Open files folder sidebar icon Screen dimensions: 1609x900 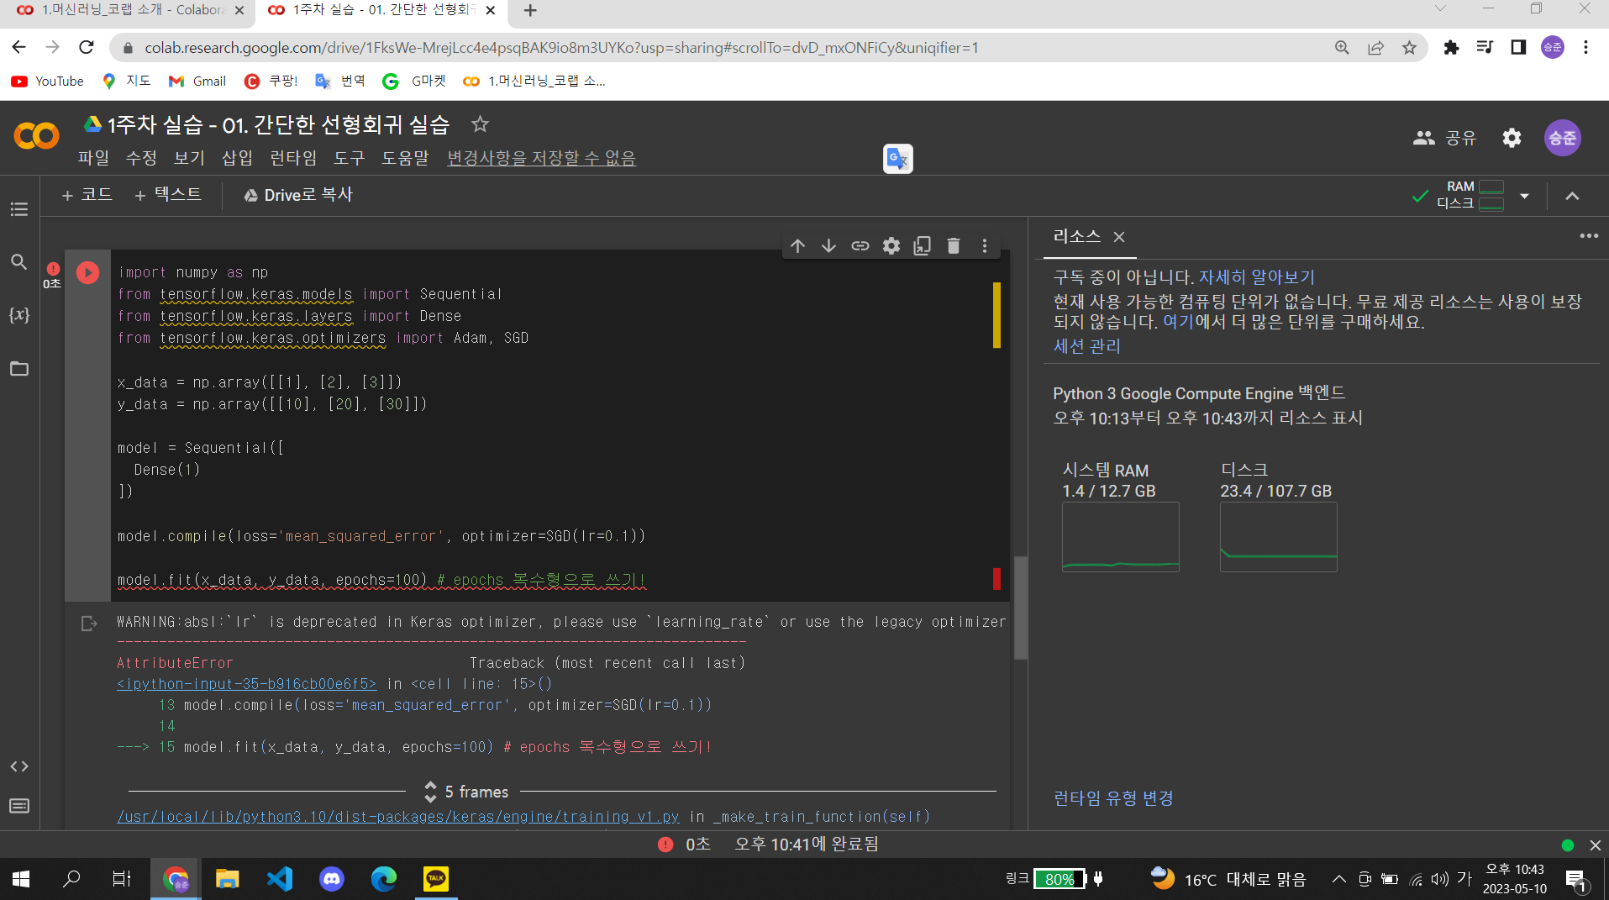coord(18,368)
